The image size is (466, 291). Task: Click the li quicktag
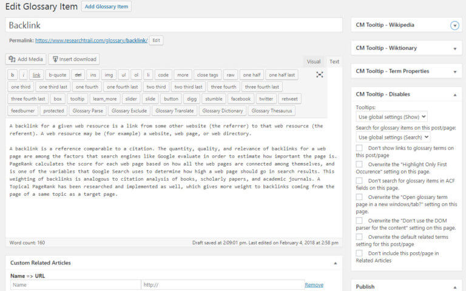pyautogui.click(x=148, y=75)
